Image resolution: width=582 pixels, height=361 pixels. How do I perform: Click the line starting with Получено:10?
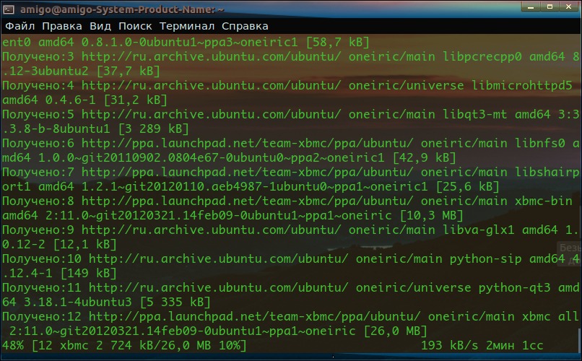click(290, 259)
